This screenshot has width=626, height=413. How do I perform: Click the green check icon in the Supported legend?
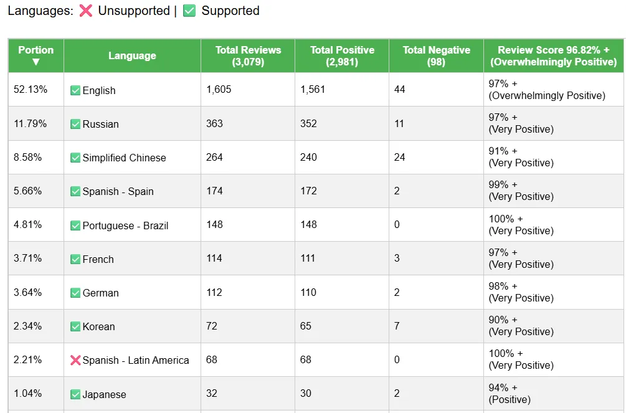(x=189, y=11)
